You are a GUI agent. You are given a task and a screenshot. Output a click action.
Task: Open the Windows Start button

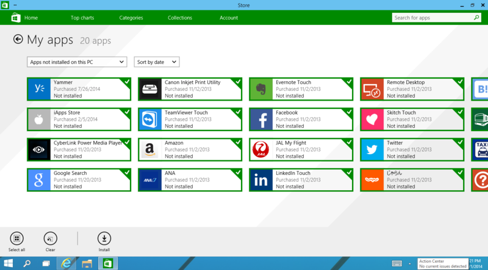point(9,263)
